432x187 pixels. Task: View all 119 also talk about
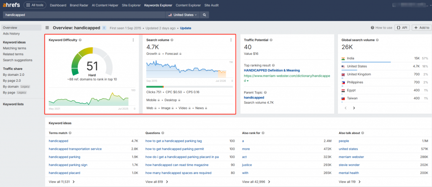pyautogui.click(x=350, y=182)
